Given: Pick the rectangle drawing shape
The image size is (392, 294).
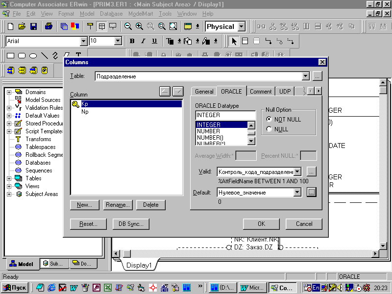Looking at the screenshot, I should (10, 55).
